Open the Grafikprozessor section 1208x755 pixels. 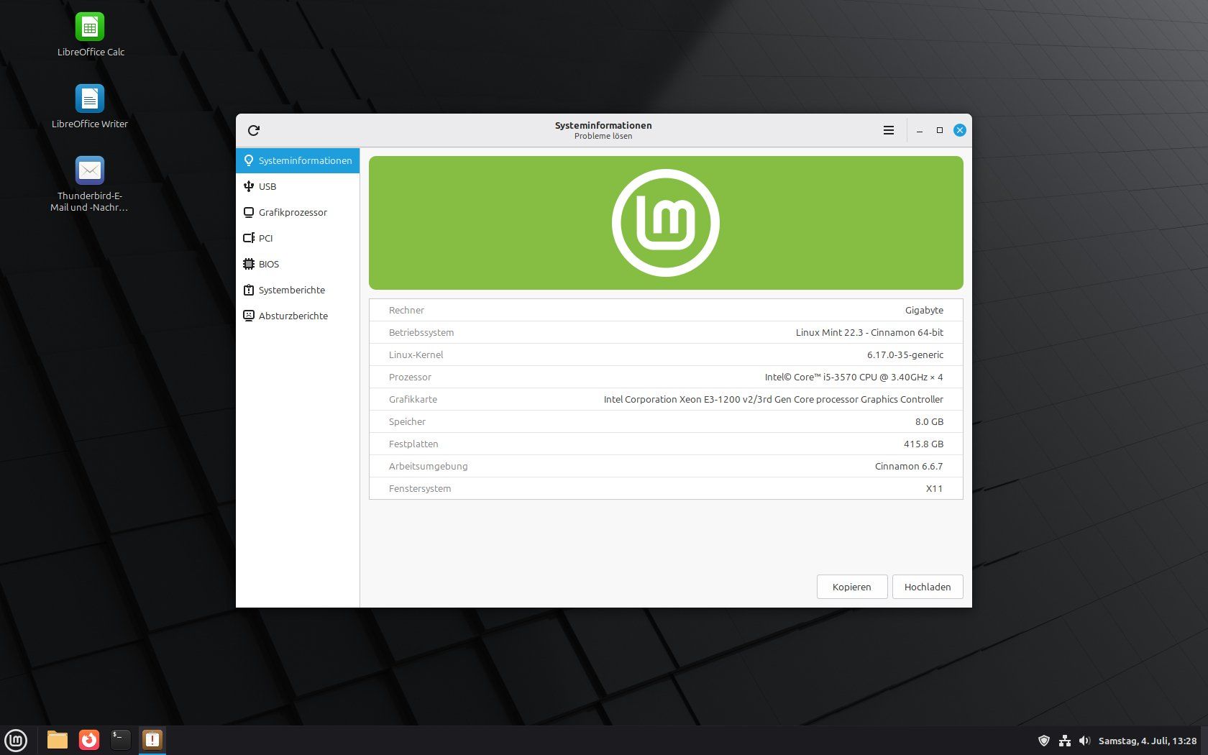pos(298,212)
